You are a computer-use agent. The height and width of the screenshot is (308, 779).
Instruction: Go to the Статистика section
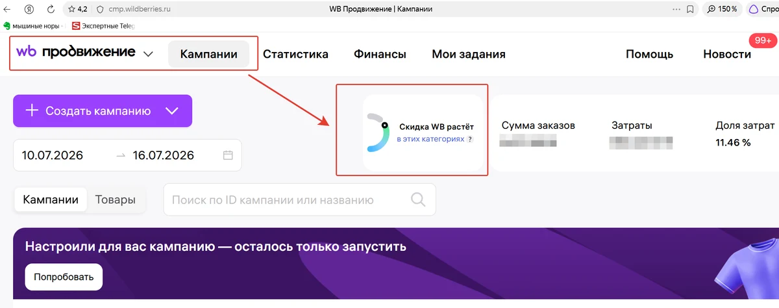(x=295, y=54)
